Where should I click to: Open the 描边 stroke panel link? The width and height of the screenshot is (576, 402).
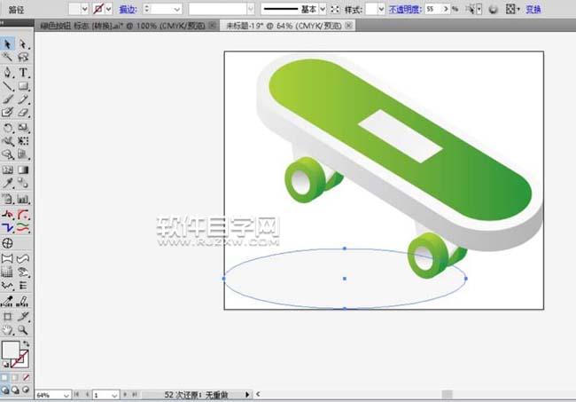click(x=128, y=9)
